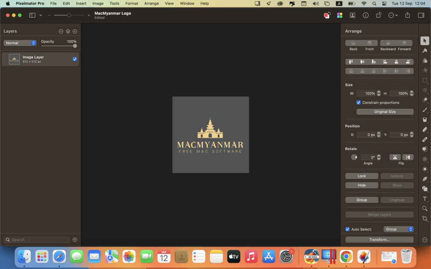Click the Group button

pos(362,200)
